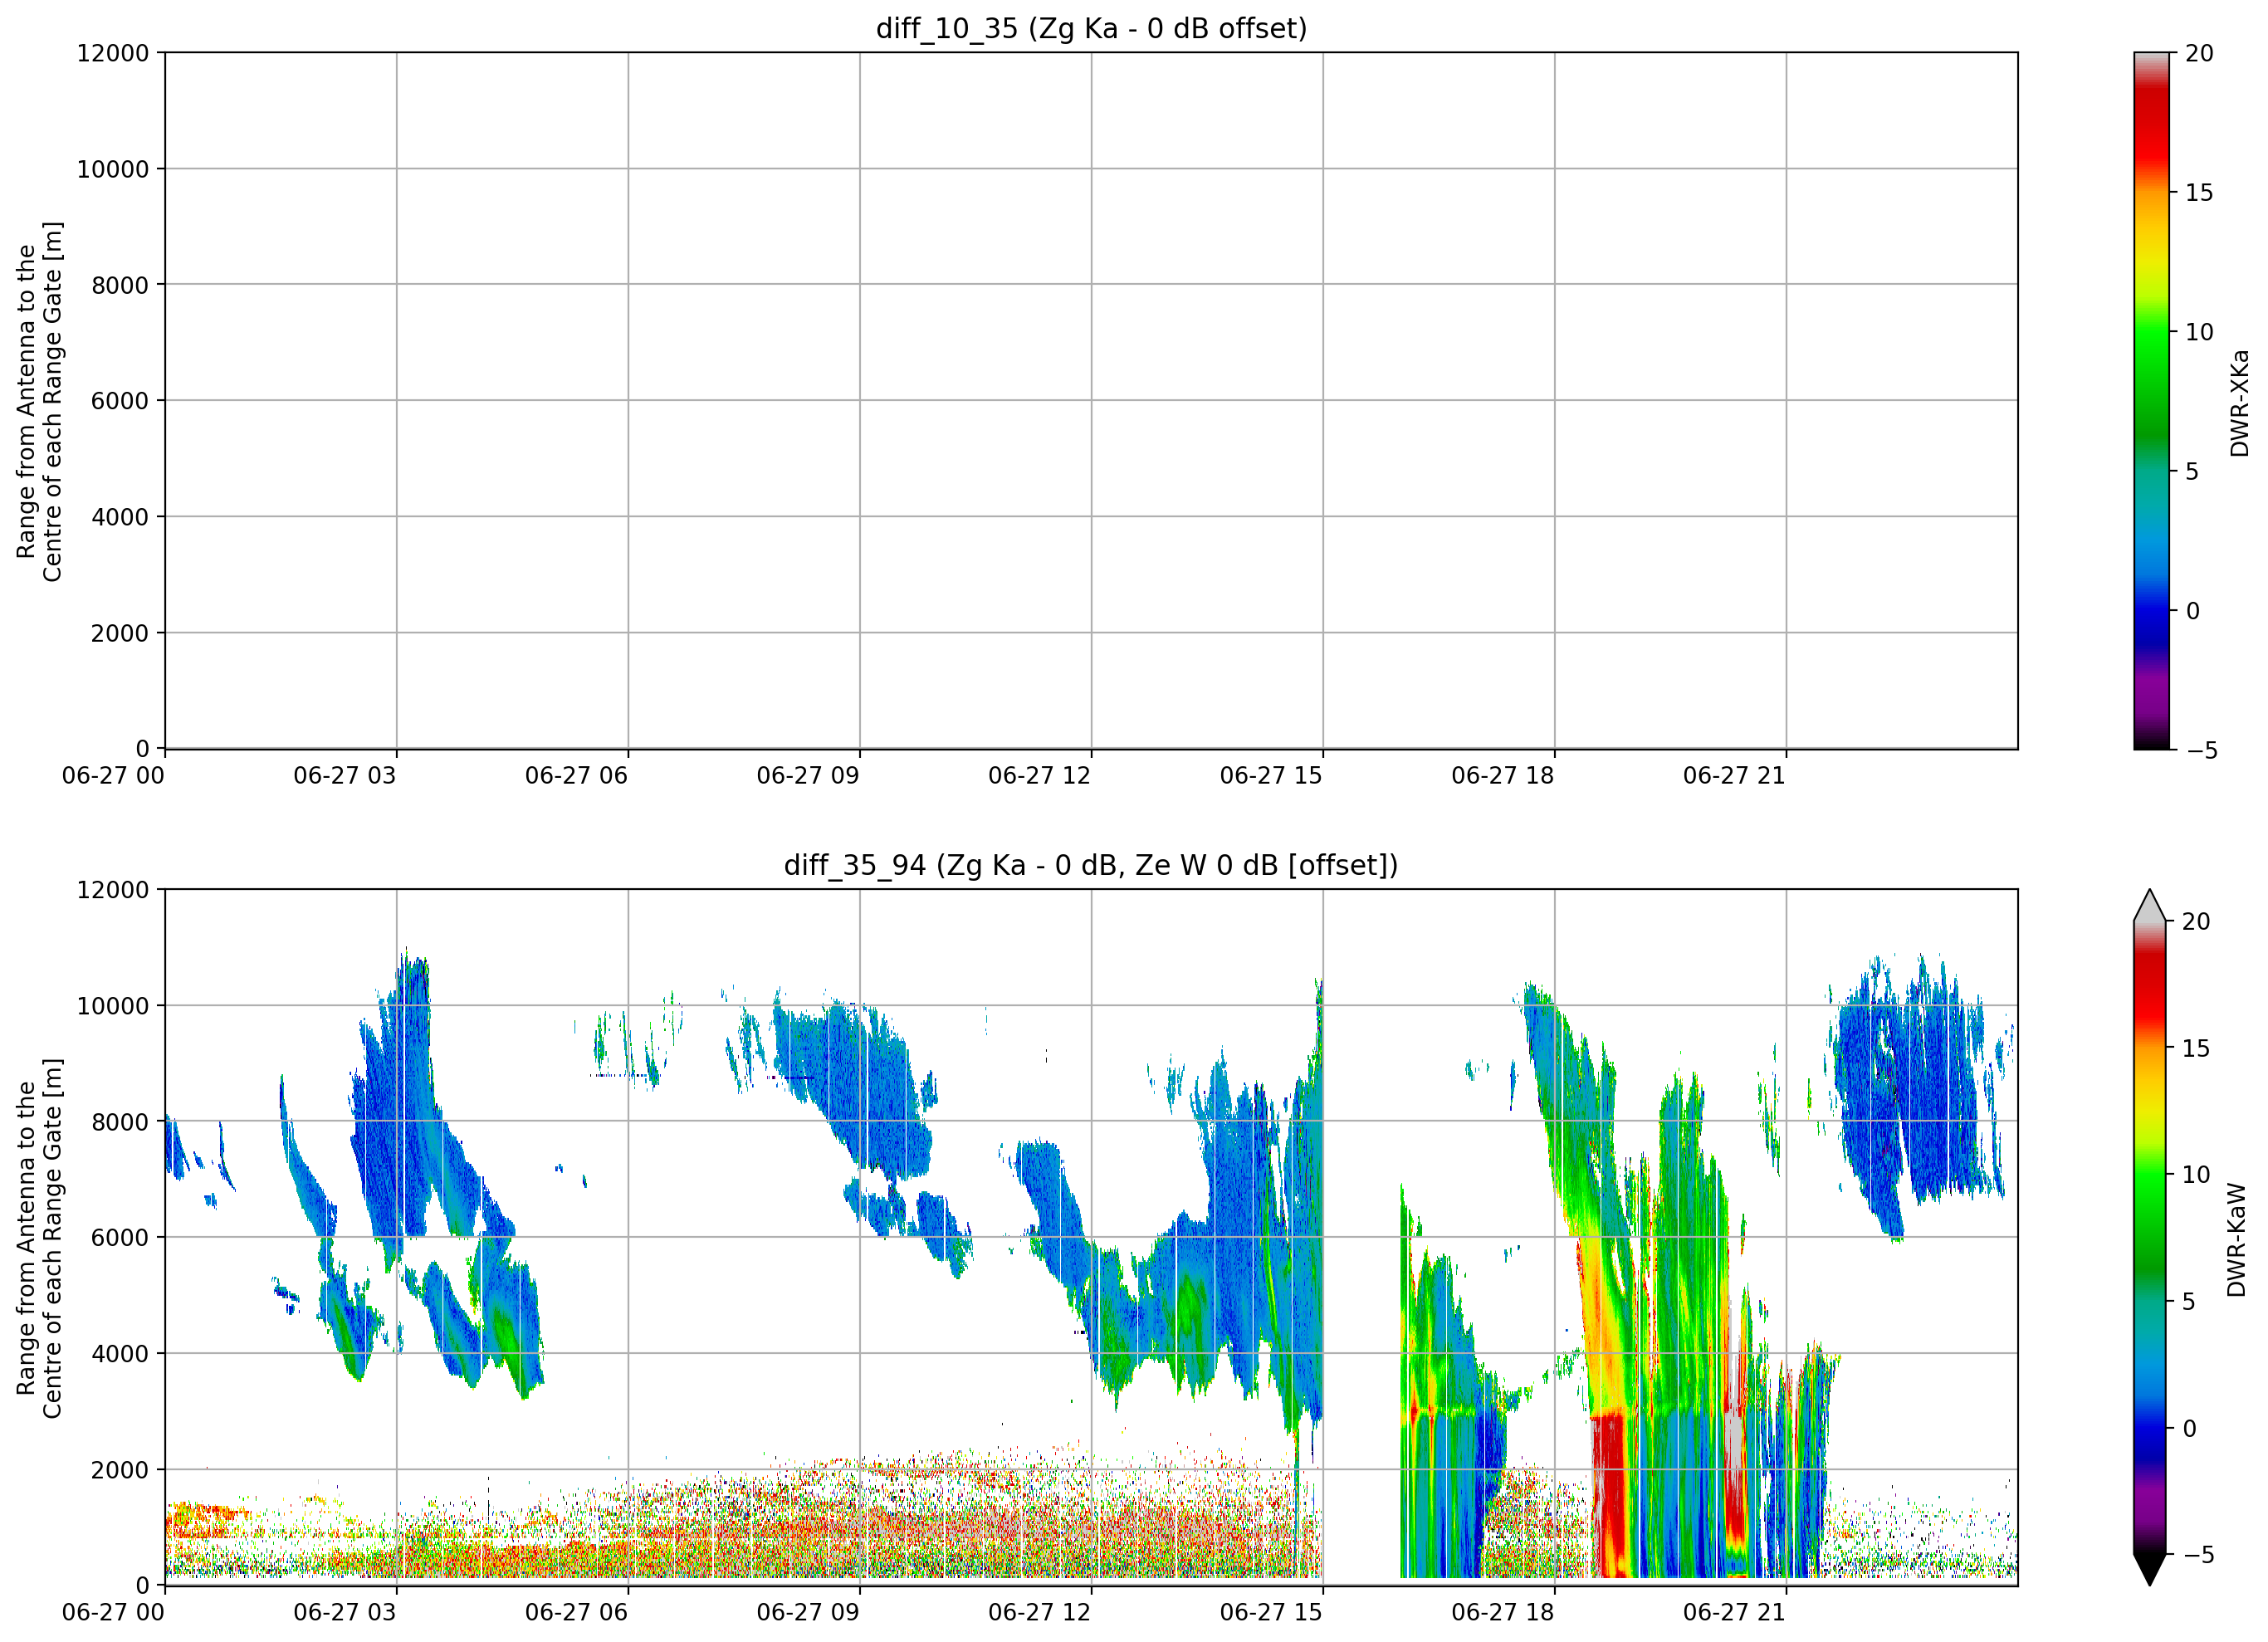The image size is (2268, 1642).
Task: Click the '5' tick on the DWR-XKa colorbar
Action: pyautogui.click(x=2192, y=471)
